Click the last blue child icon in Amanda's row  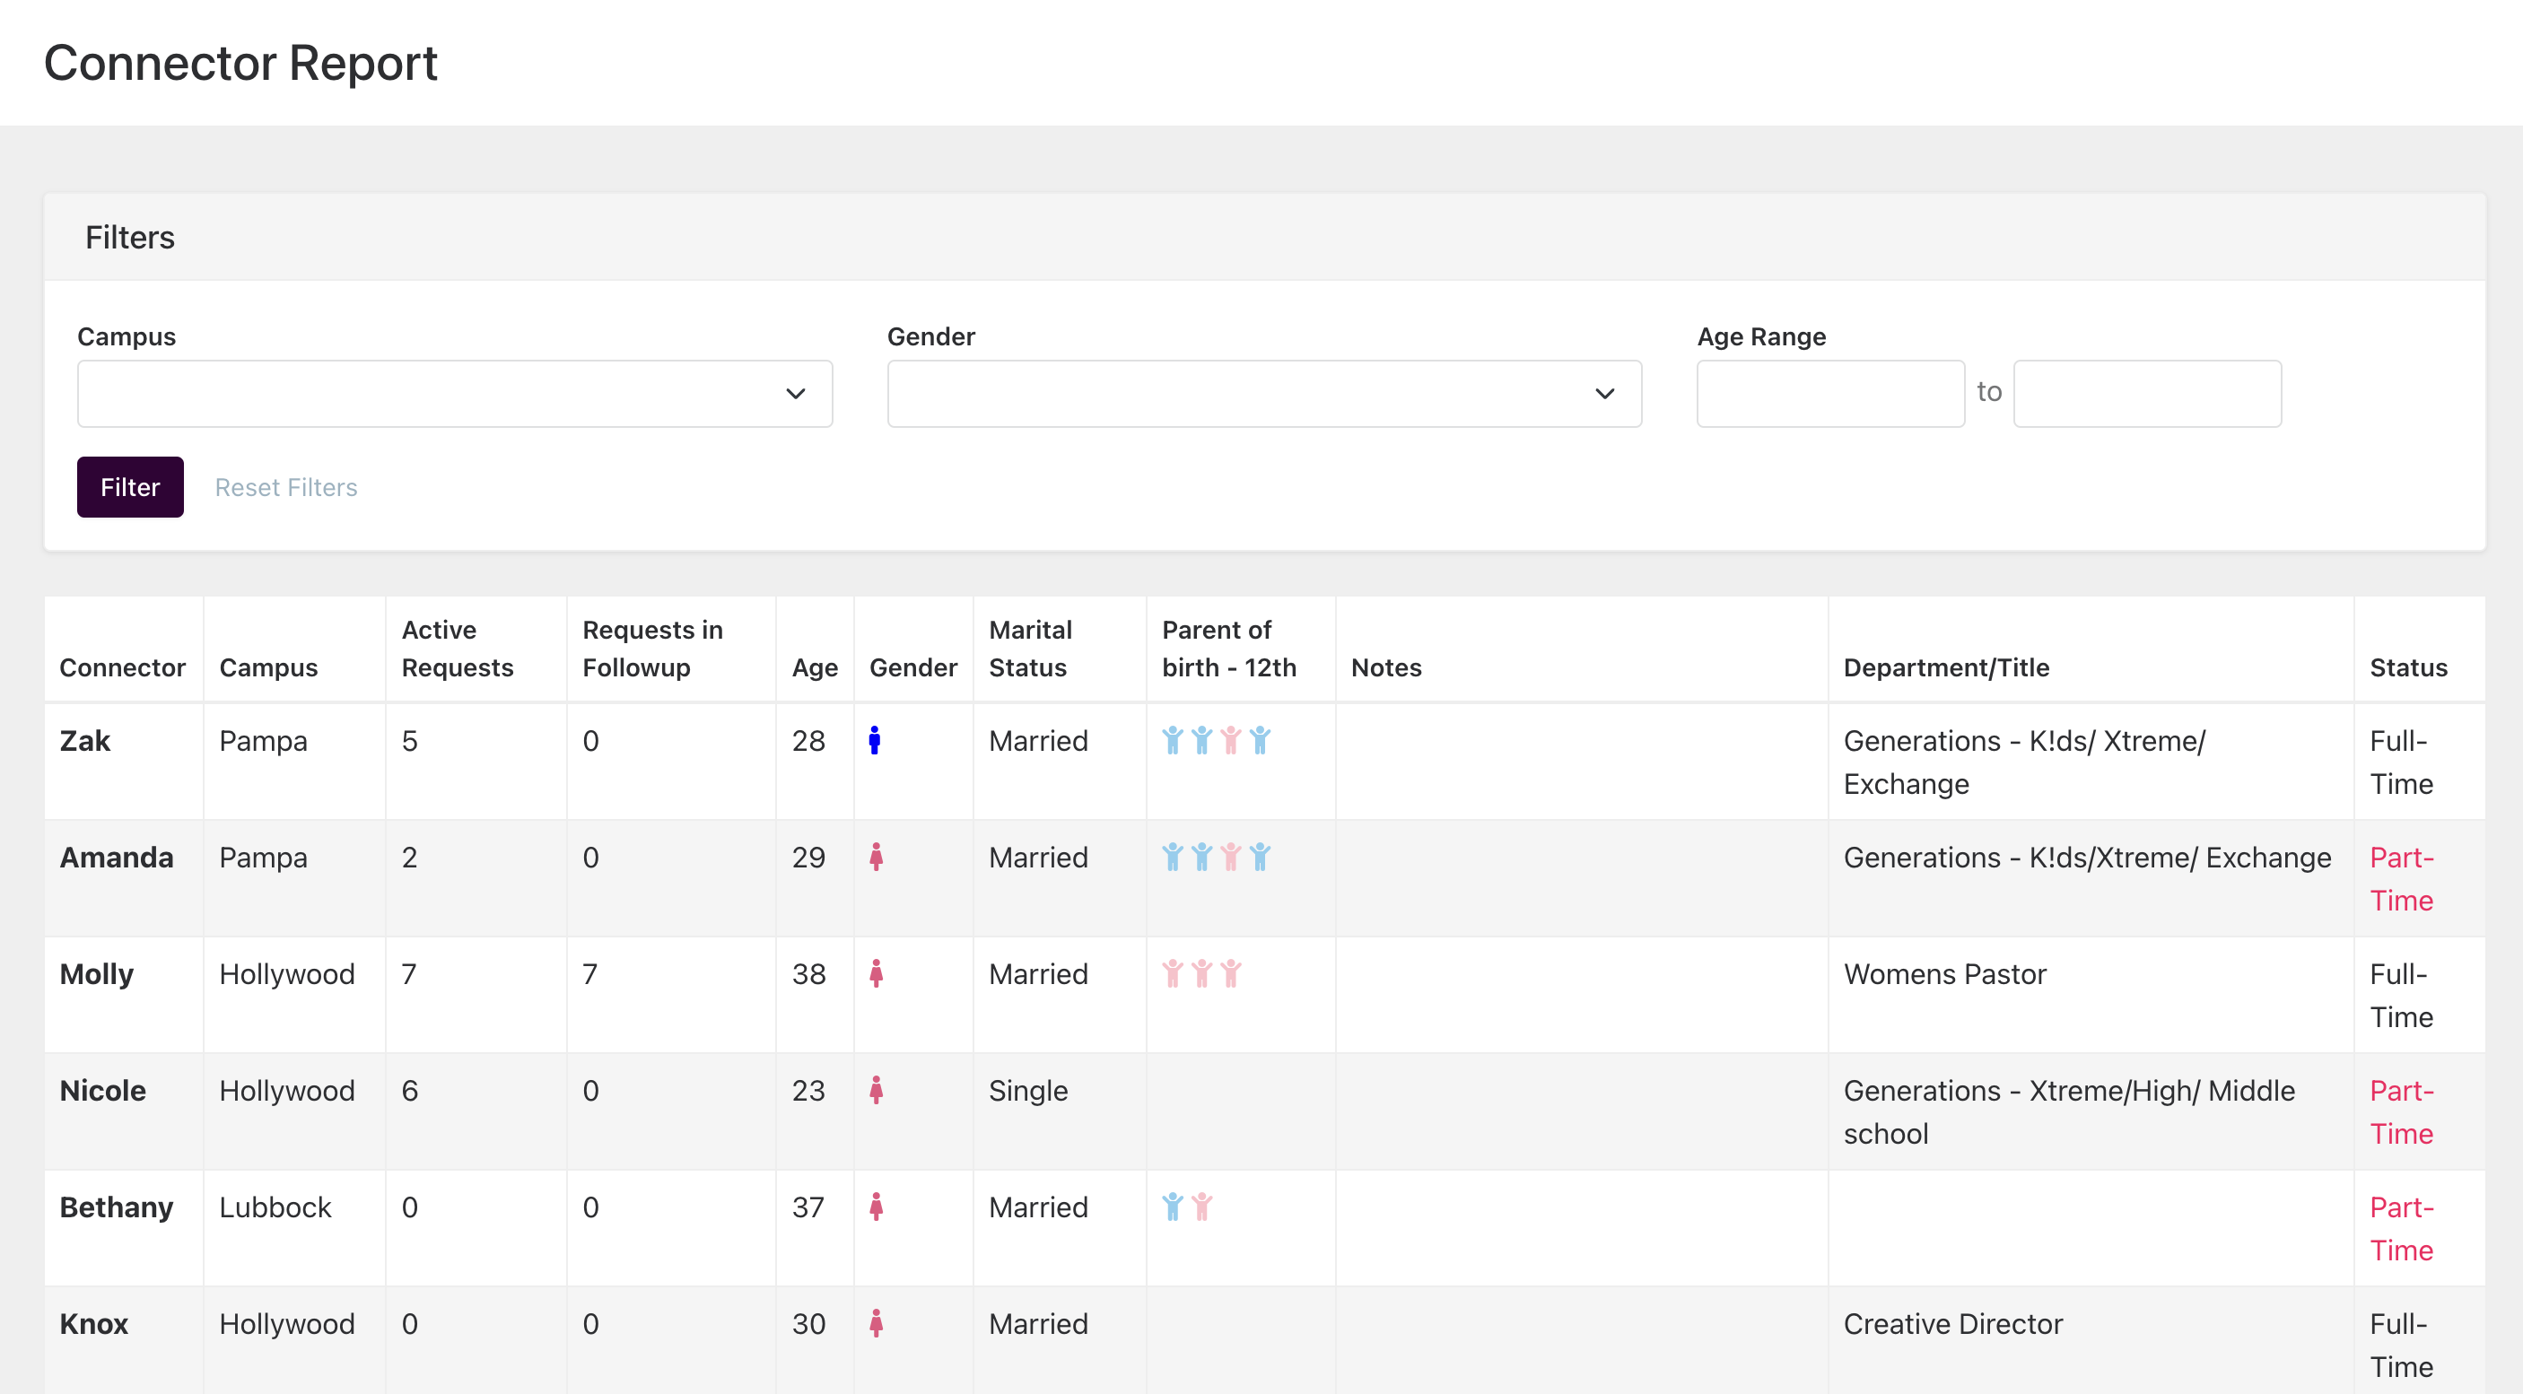point(1261,857)
